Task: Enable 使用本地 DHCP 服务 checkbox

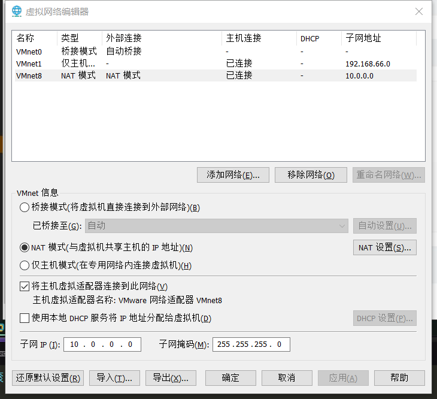Action: point(25,318)
